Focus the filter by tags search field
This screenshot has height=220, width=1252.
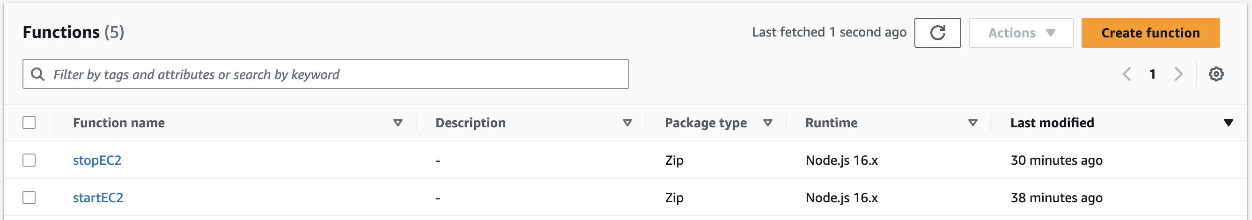pyautogui.click(x=325, y=74)
